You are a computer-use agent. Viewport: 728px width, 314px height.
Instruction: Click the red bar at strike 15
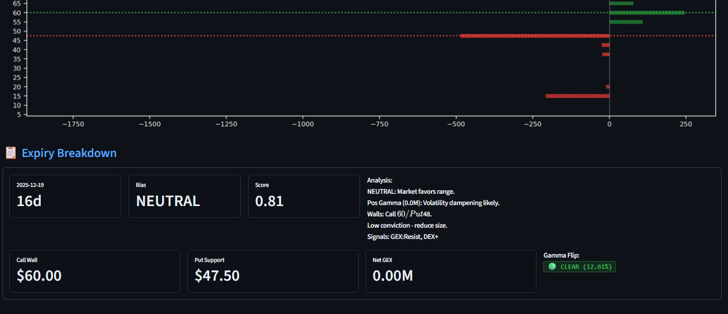tap(577, 96)
